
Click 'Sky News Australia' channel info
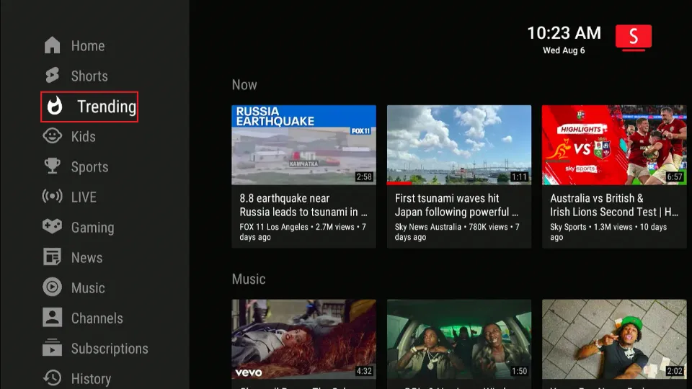457,232
